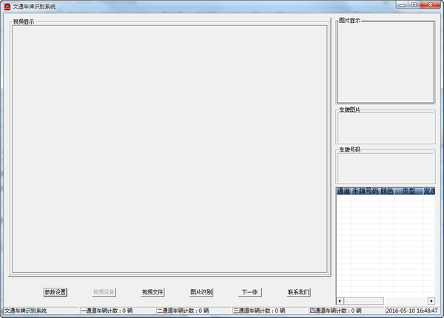The image size is (444, 318).
Task: Click the 图片显示 image preview panel
Action: (x=386, y=63)
